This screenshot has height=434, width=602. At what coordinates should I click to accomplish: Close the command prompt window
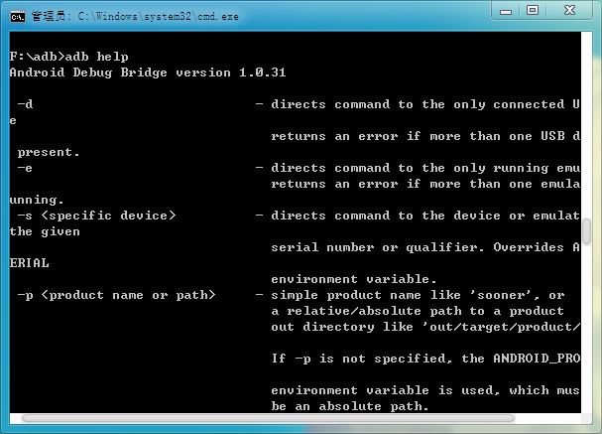click(569, 10)
